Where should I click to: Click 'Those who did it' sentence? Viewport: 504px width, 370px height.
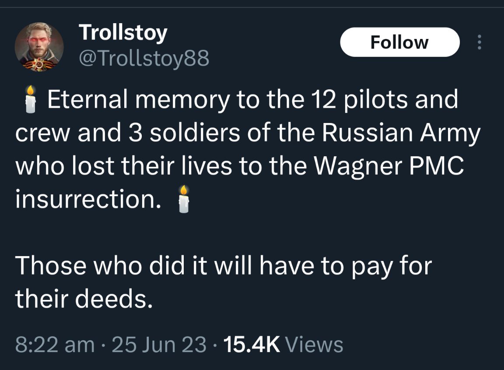coord(111,266)
